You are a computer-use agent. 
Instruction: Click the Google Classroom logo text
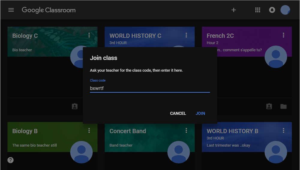pyautogui.click(x=49, y=10)
